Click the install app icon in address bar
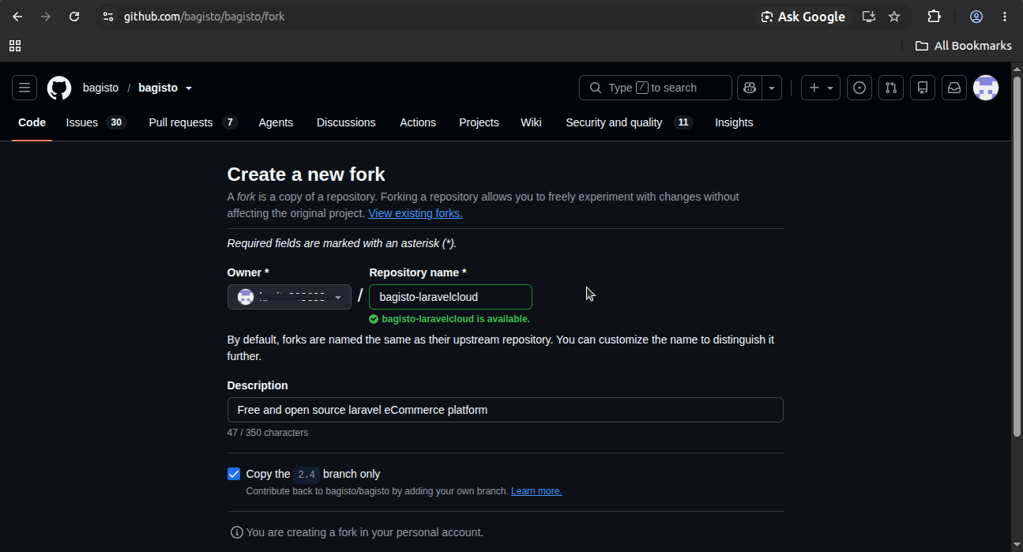 pos(869,17)
